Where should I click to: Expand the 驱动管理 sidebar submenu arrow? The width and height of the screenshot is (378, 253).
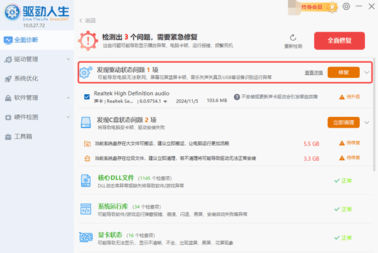67,60
